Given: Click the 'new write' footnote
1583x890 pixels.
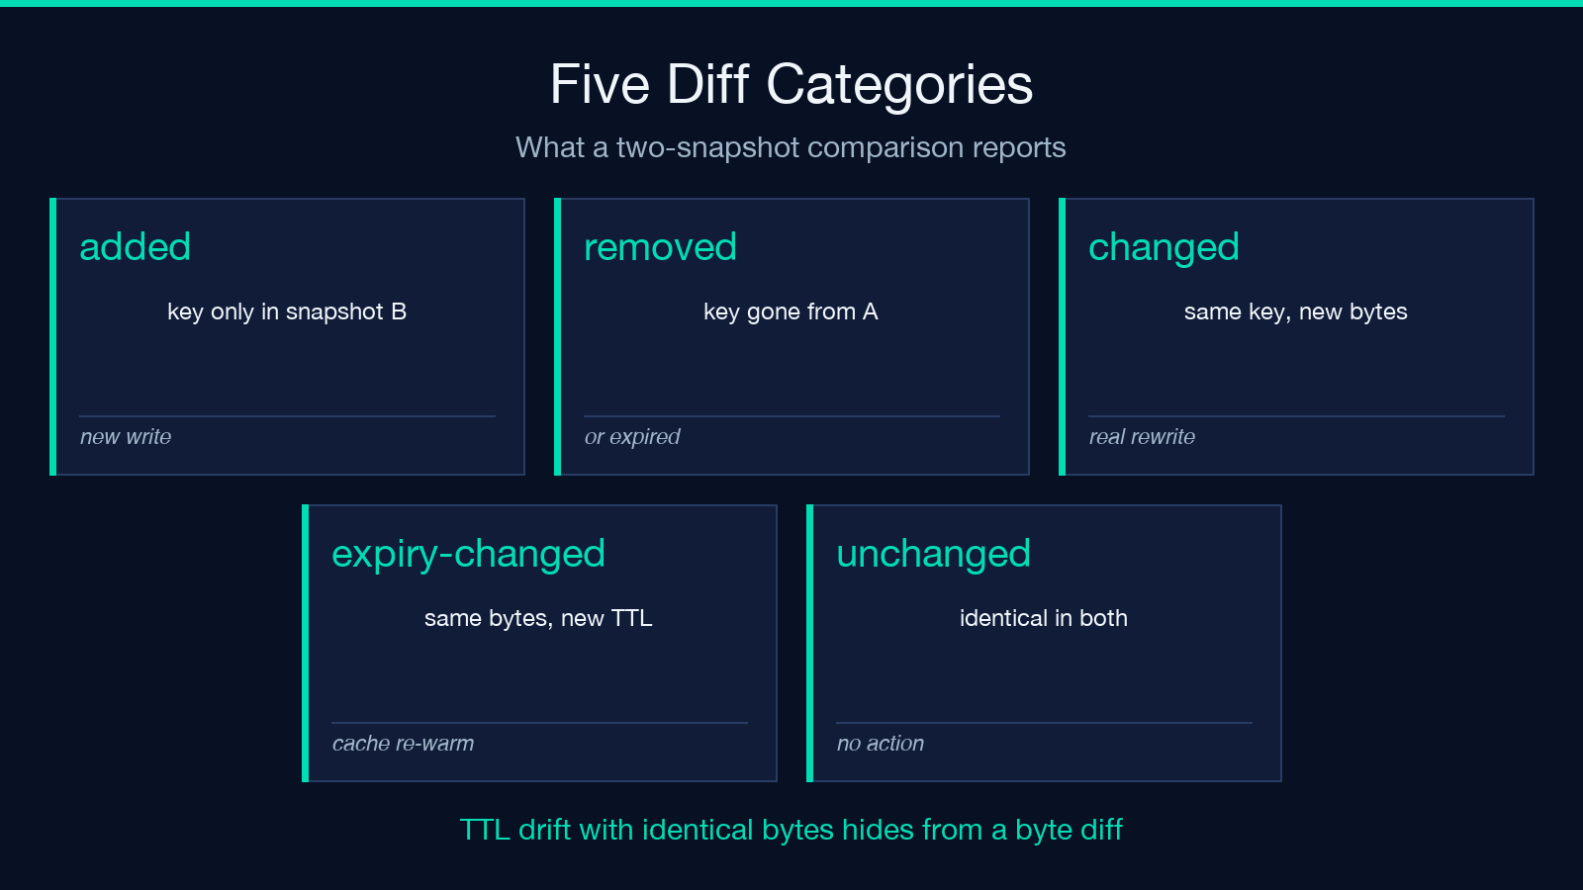Looking at the screenshot, I should (x=126, y=437).
